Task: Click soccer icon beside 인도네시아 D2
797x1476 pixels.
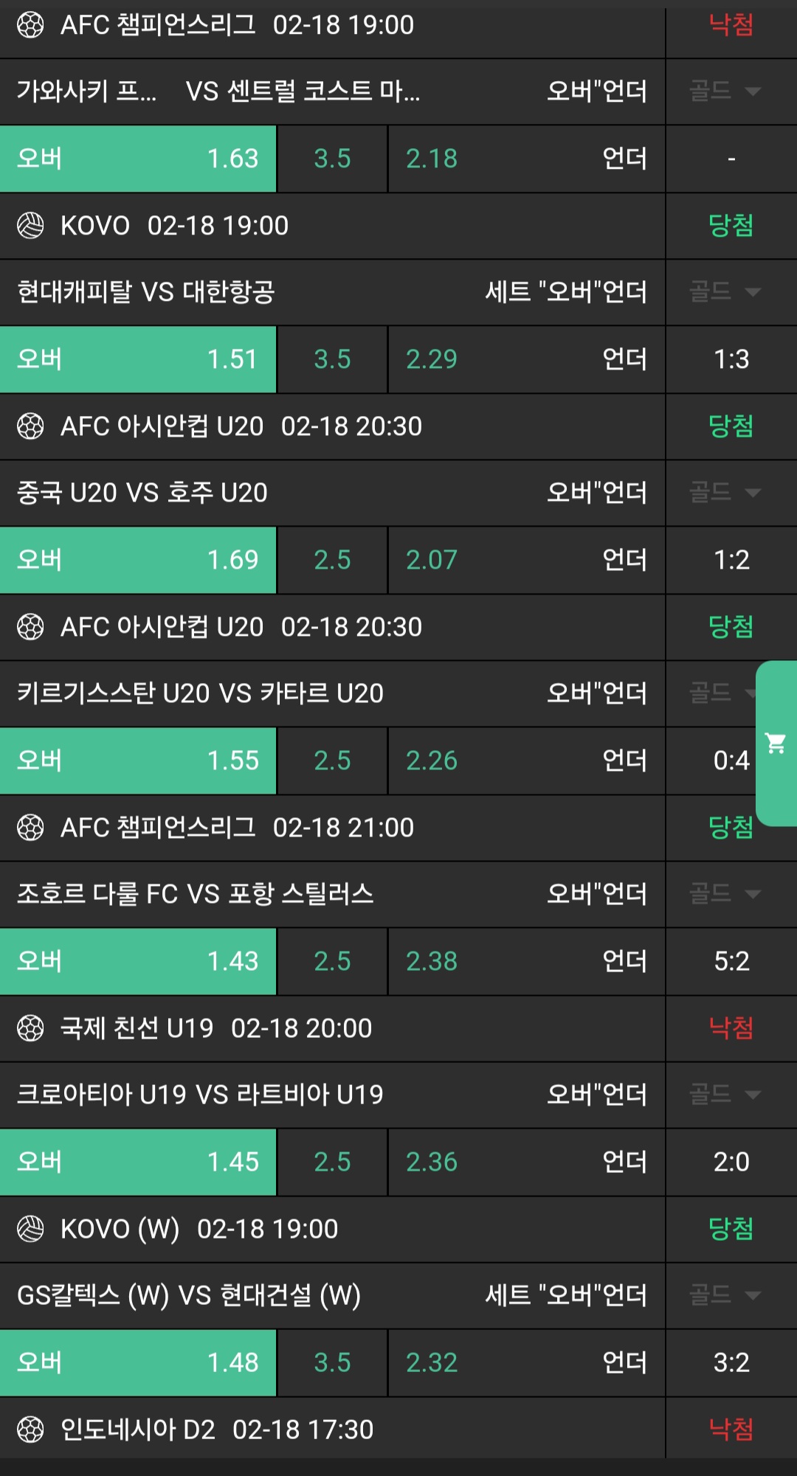Action: pyautogui.click(x=30, y=1430)
